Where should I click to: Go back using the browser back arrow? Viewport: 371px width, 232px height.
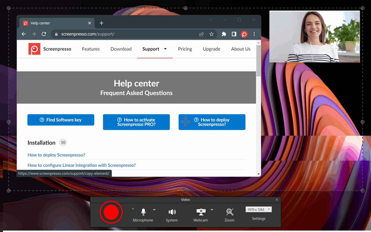coord(23,34)
